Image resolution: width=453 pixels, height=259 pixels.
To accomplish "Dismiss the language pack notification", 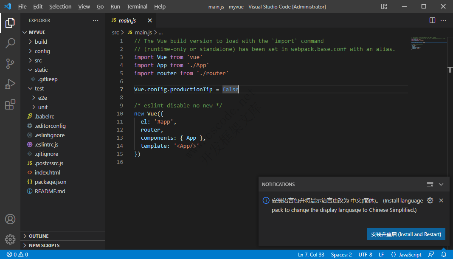I will 441,200.
